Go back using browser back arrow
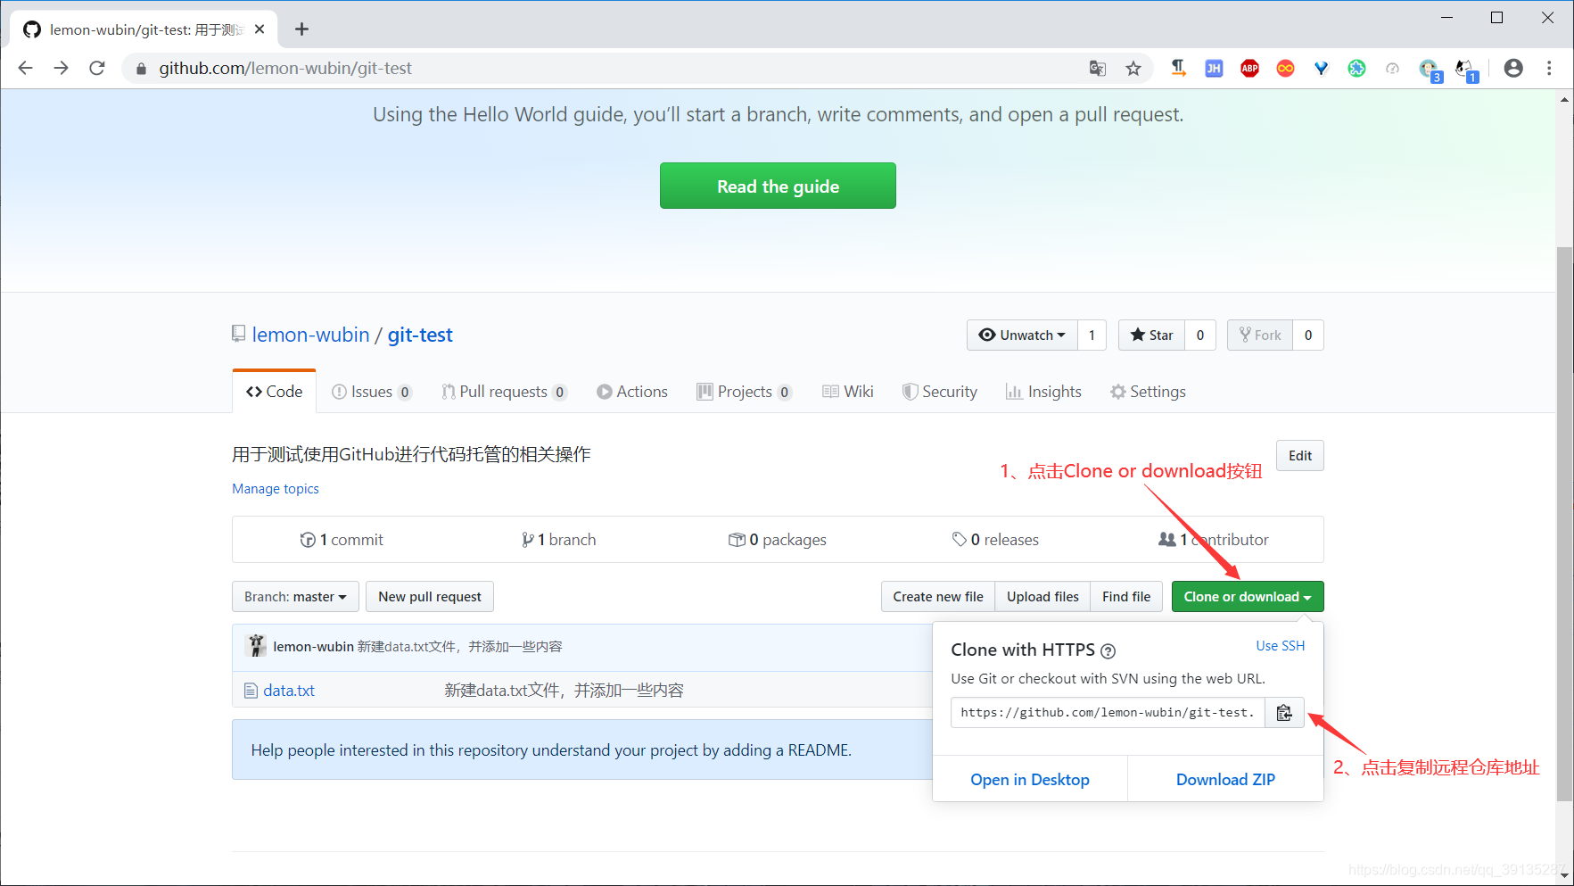 26,68
